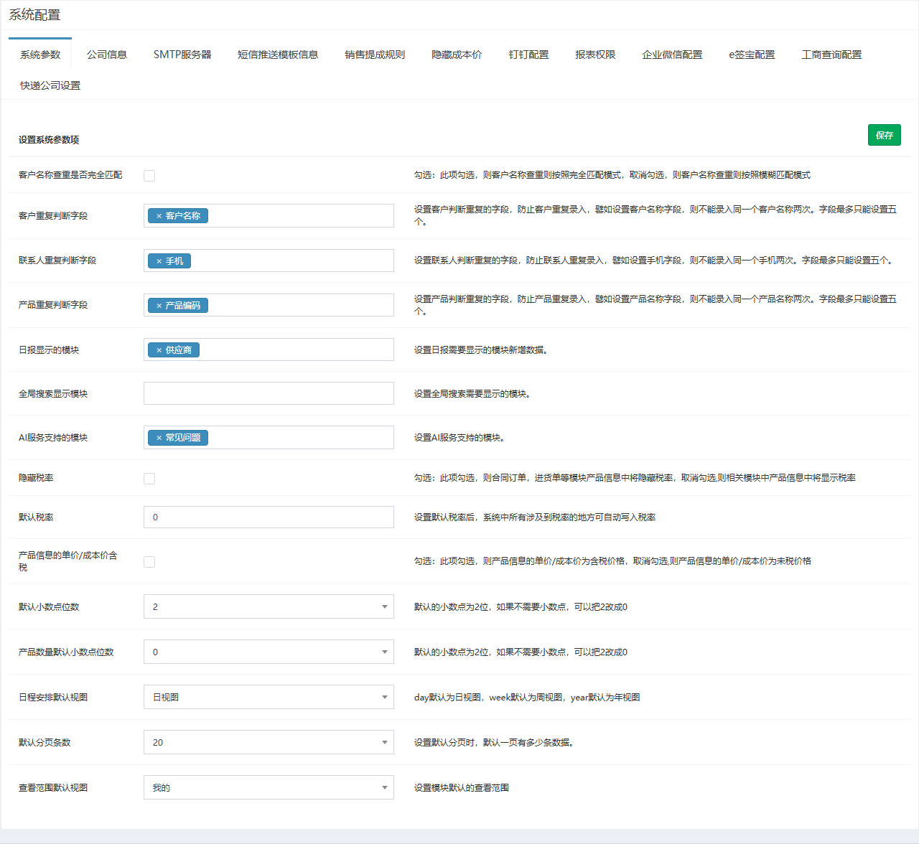Screen dimensions: 919x844
Task: Click inside the AI服务支持的模块 tag field
Action: 269,437
